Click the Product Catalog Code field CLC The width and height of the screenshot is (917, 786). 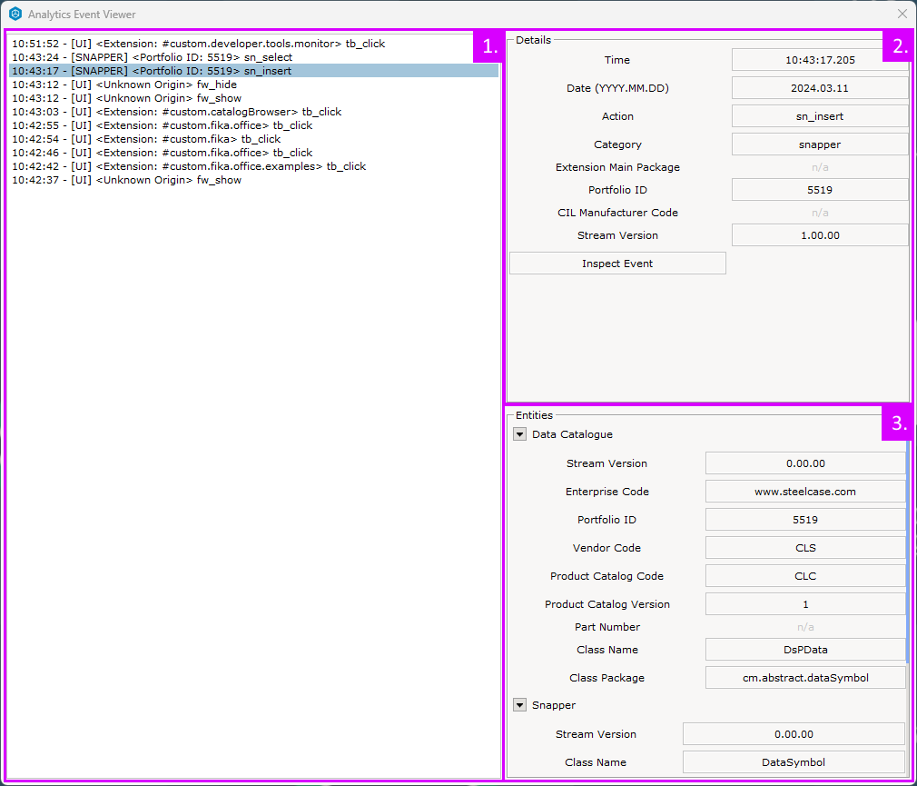coord(805,575)
